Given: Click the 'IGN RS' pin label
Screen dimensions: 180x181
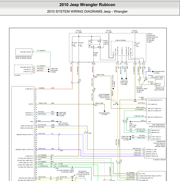Looking at the screenshot, I should (31, 104).
